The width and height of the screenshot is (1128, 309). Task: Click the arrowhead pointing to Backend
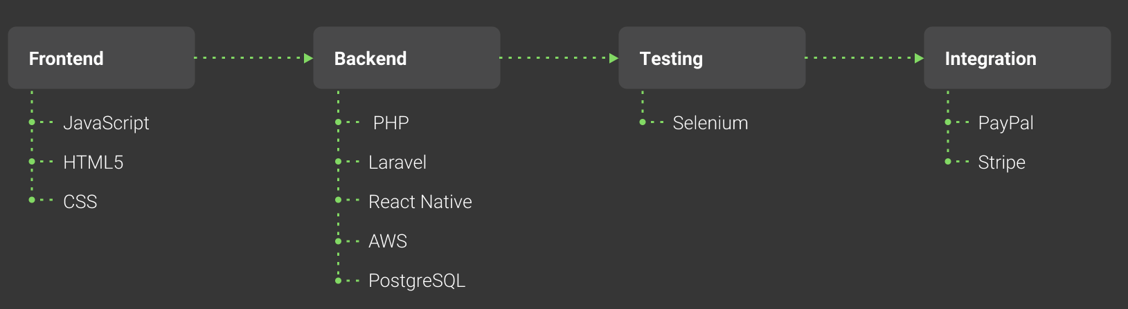coord(309,58)
